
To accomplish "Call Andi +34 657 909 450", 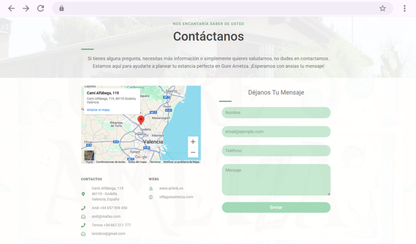I will click(x=109, y=208).
